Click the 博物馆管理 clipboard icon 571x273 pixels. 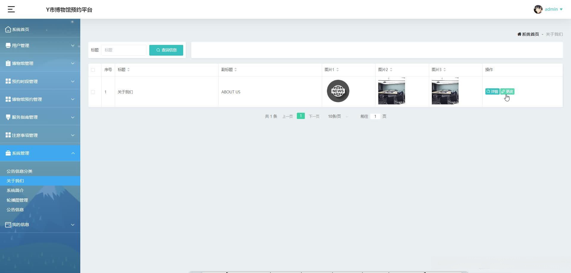tap(8, 63)
